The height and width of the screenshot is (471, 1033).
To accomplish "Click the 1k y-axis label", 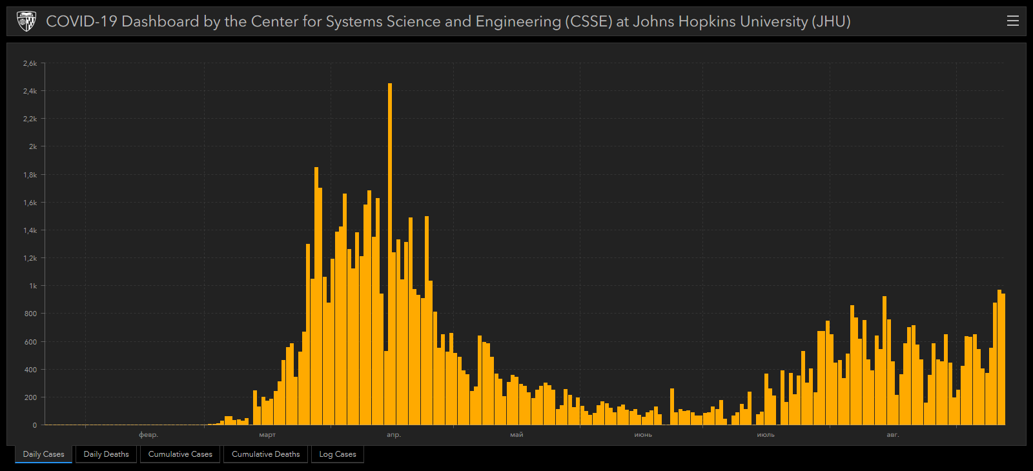I will click(33, 286).
